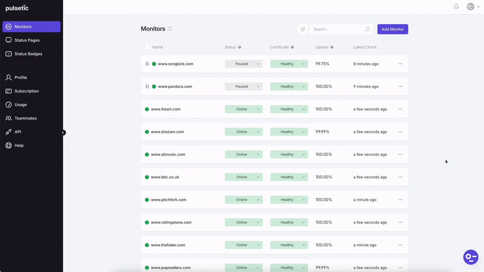Tick the select-all checkbox beside Name
484x272 pixels.
click(147, 47)
